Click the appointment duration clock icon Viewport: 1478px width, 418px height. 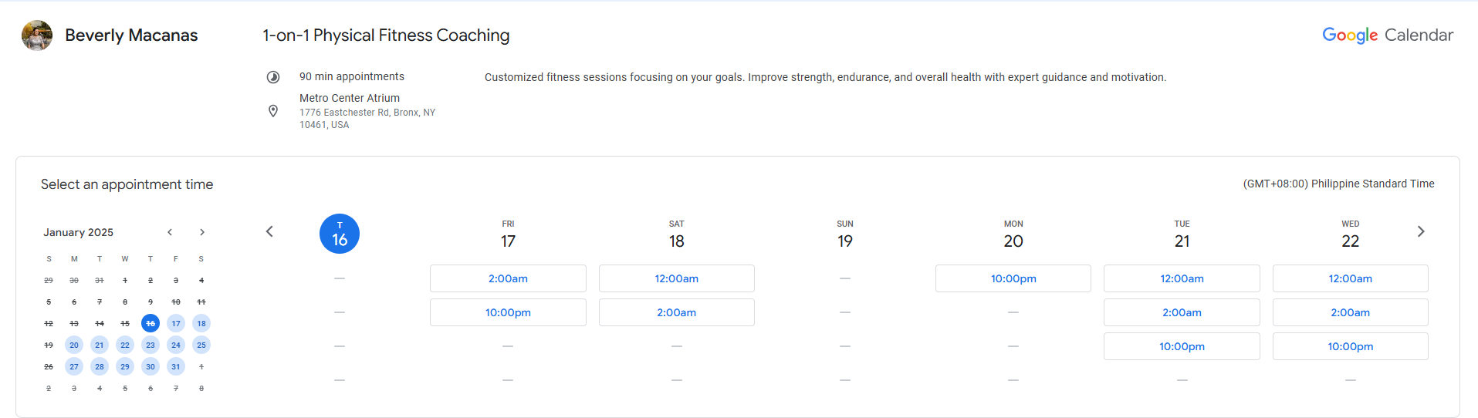point(273,77)
